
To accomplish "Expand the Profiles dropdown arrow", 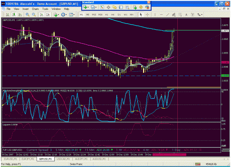I will [x=96, y=7].
